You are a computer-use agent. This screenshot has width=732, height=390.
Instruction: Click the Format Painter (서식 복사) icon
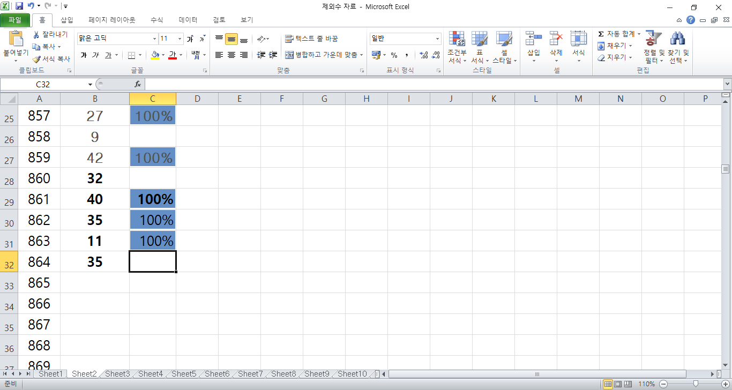click(36, 59)
